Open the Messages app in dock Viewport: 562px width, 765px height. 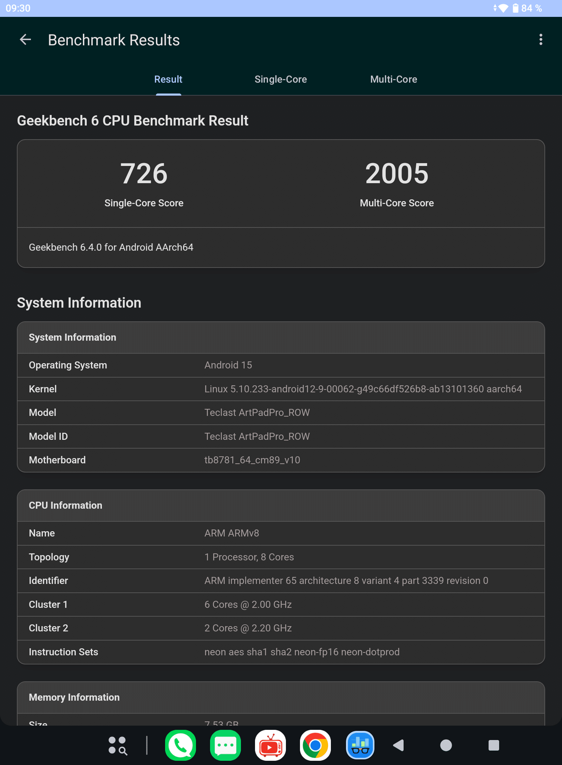(225, 745)
